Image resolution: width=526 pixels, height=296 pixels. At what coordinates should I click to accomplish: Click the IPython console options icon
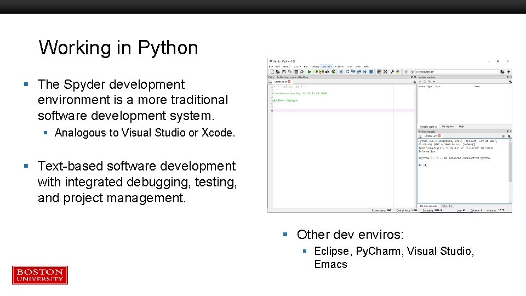click(x=509, y=136)
